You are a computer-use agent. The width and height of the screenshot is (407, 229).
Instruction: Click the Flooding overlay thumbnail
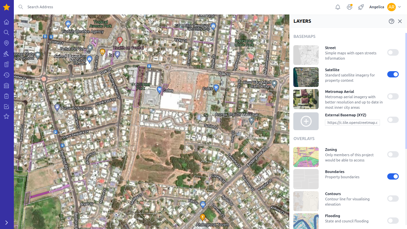(306, 221)
